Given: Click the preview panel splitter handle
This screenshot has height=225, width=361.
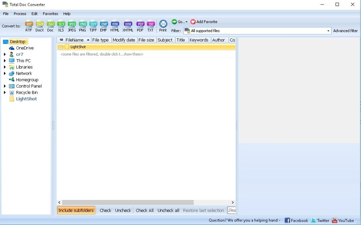Looking at the screenshot, I should [x=237, y=126].
